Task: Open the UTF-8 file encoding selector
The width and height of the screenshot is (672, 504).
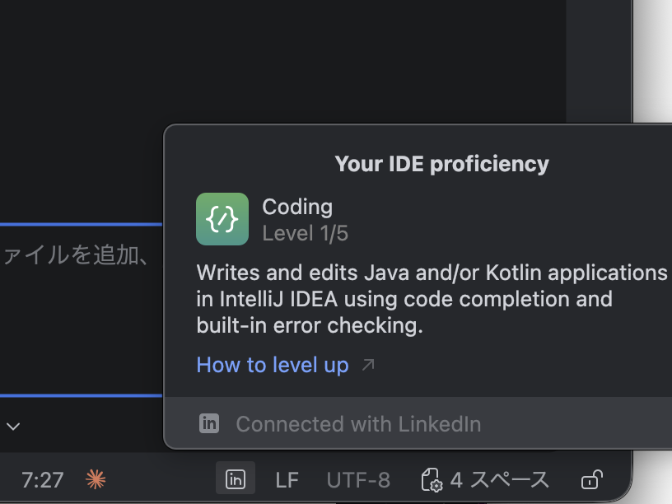Action: (358, 480)
